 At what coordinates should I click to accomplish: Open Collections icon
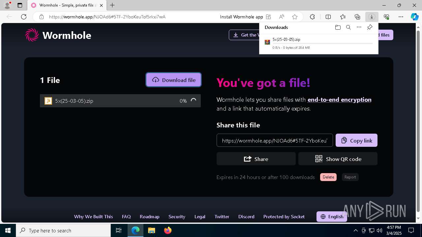357,17
